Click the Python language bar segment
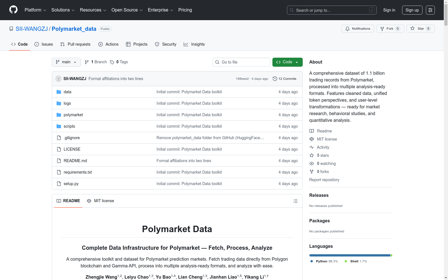 tap(350, 255)
